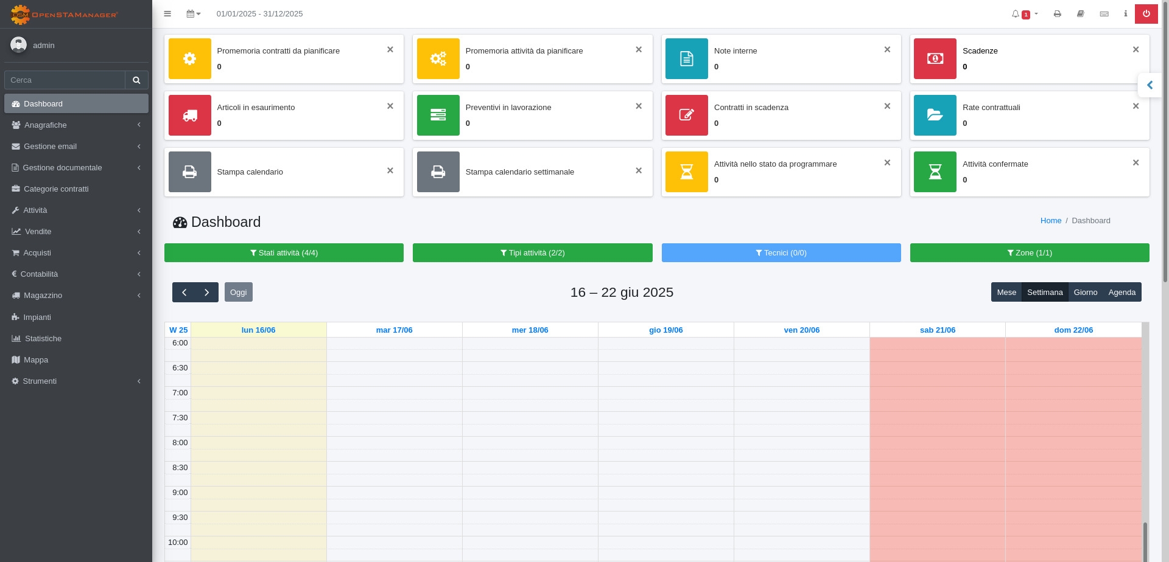This screenshot has width=1169, height=562.
Task: Open the notifications bell icon
Action: click(1016, 13)
